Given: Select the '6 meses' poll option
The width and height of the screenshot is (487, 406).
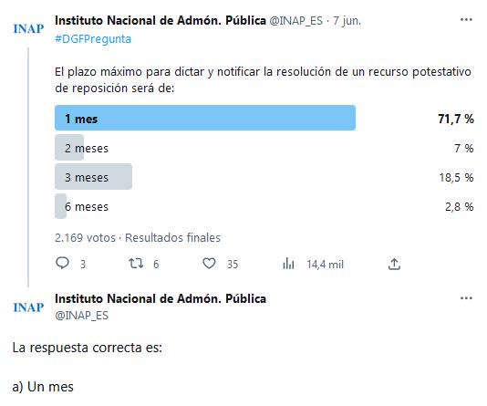Looking at the screenshot, I should pyautogui.click(x=264, y=206).
